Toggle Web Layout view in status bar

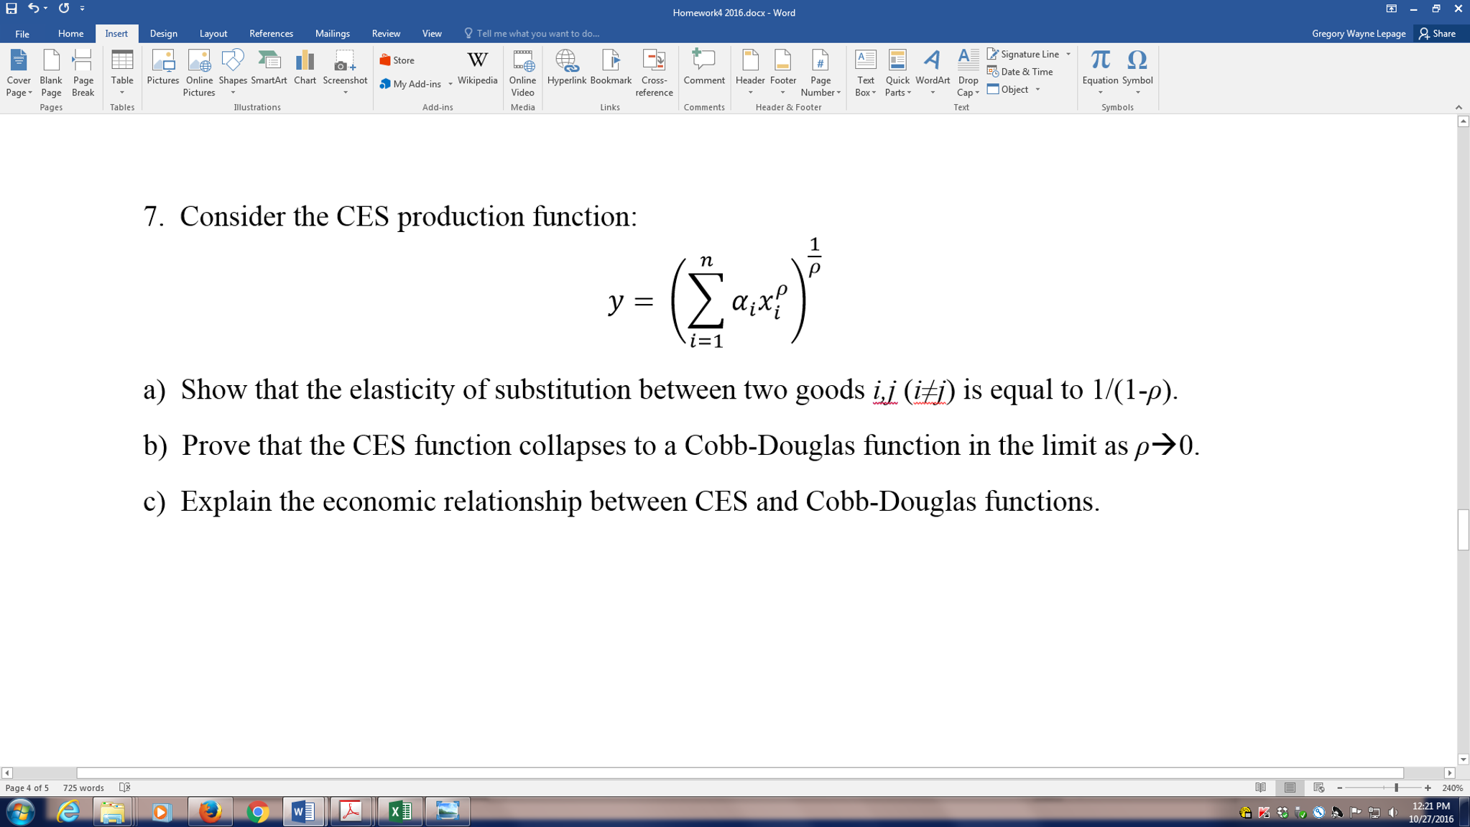click(1321, 787)
